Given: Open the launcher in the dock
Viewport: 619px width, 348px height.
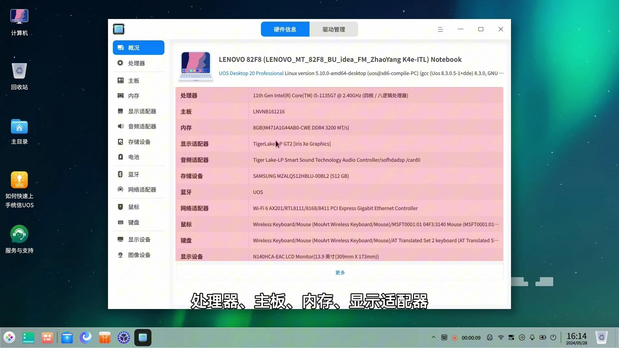Looking at the screenshot, I should pos(9,337).
